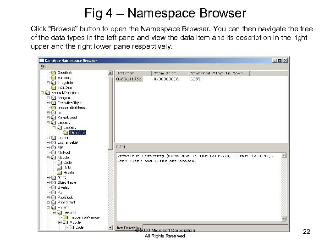
Task: Click the LIST plug-in name cell
Action: pos(195,79)
